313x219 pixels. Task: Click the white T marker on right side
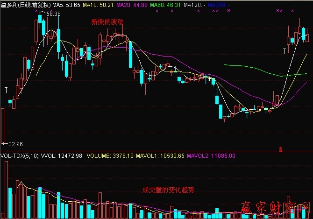(x=285, y=50)
